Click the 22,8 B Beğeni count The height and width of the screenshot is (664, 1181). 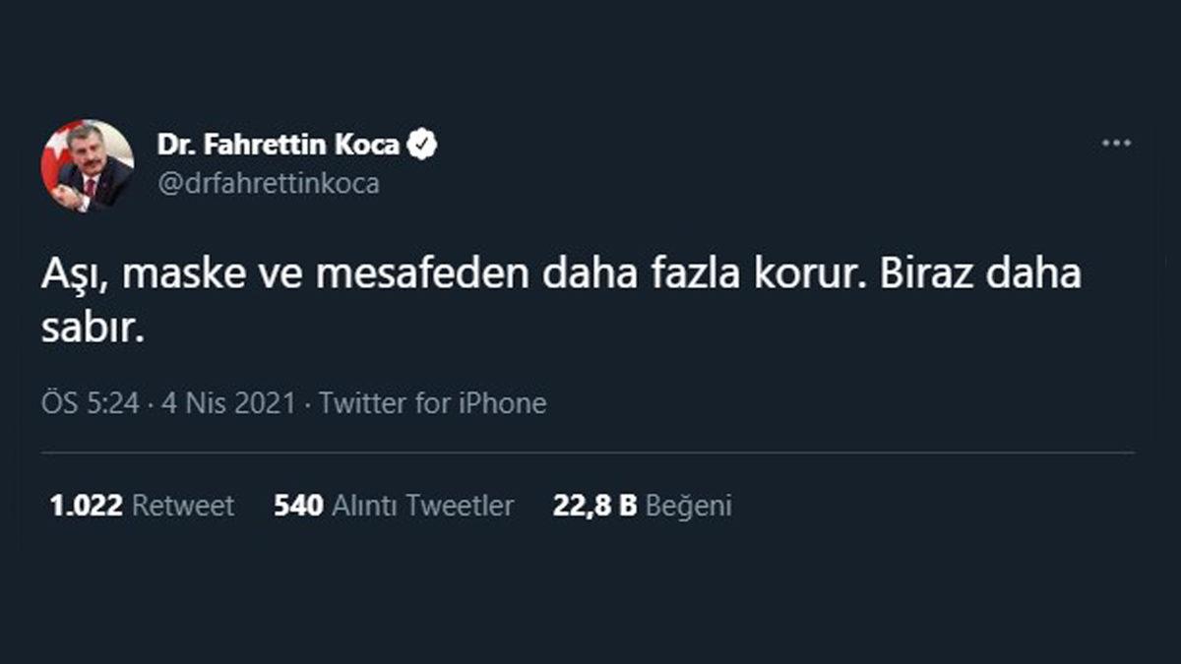[645, 506]
